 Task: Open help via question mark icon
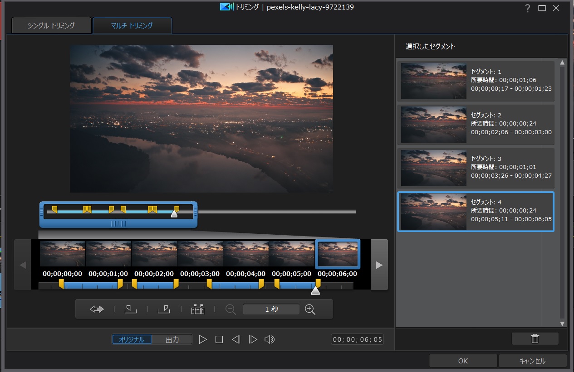click(527, 8)
